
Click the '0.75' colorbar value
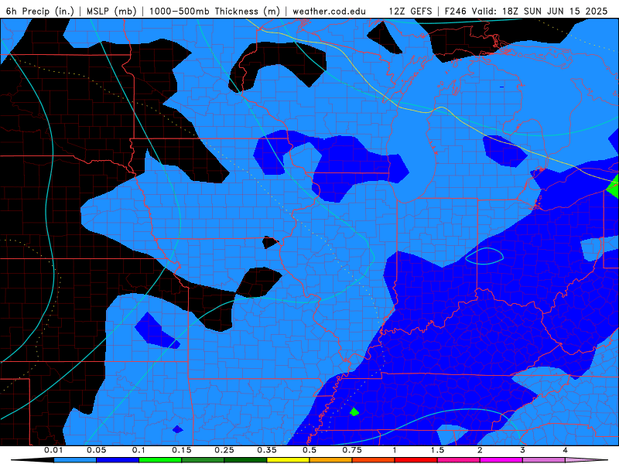(352, 450)
